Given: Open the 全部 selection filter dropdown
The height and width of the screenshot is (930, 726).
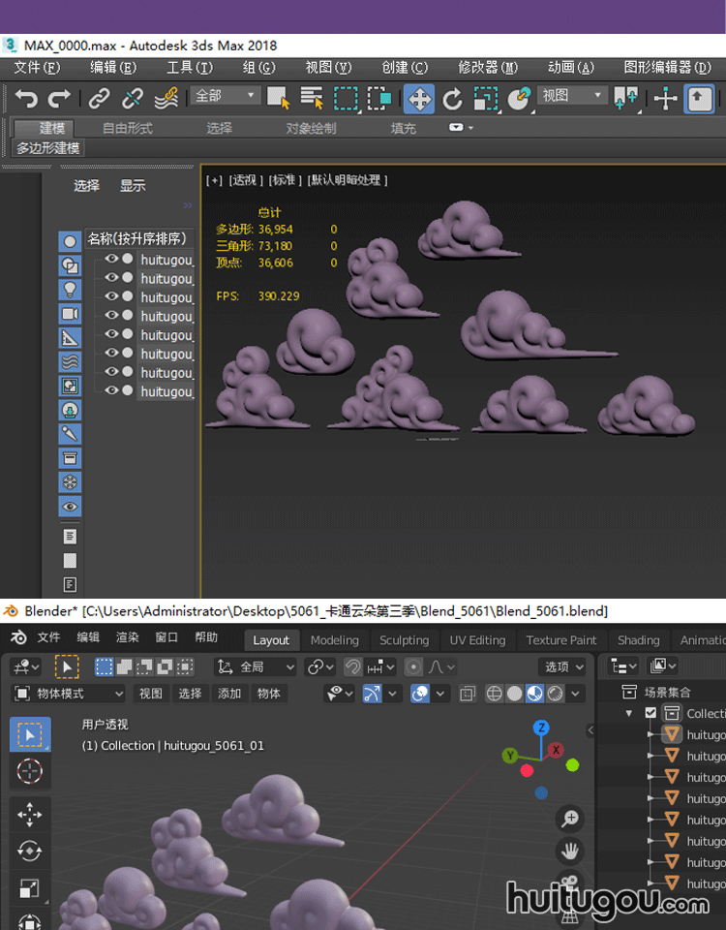Looking at the screenshot, I should [226, 96].
